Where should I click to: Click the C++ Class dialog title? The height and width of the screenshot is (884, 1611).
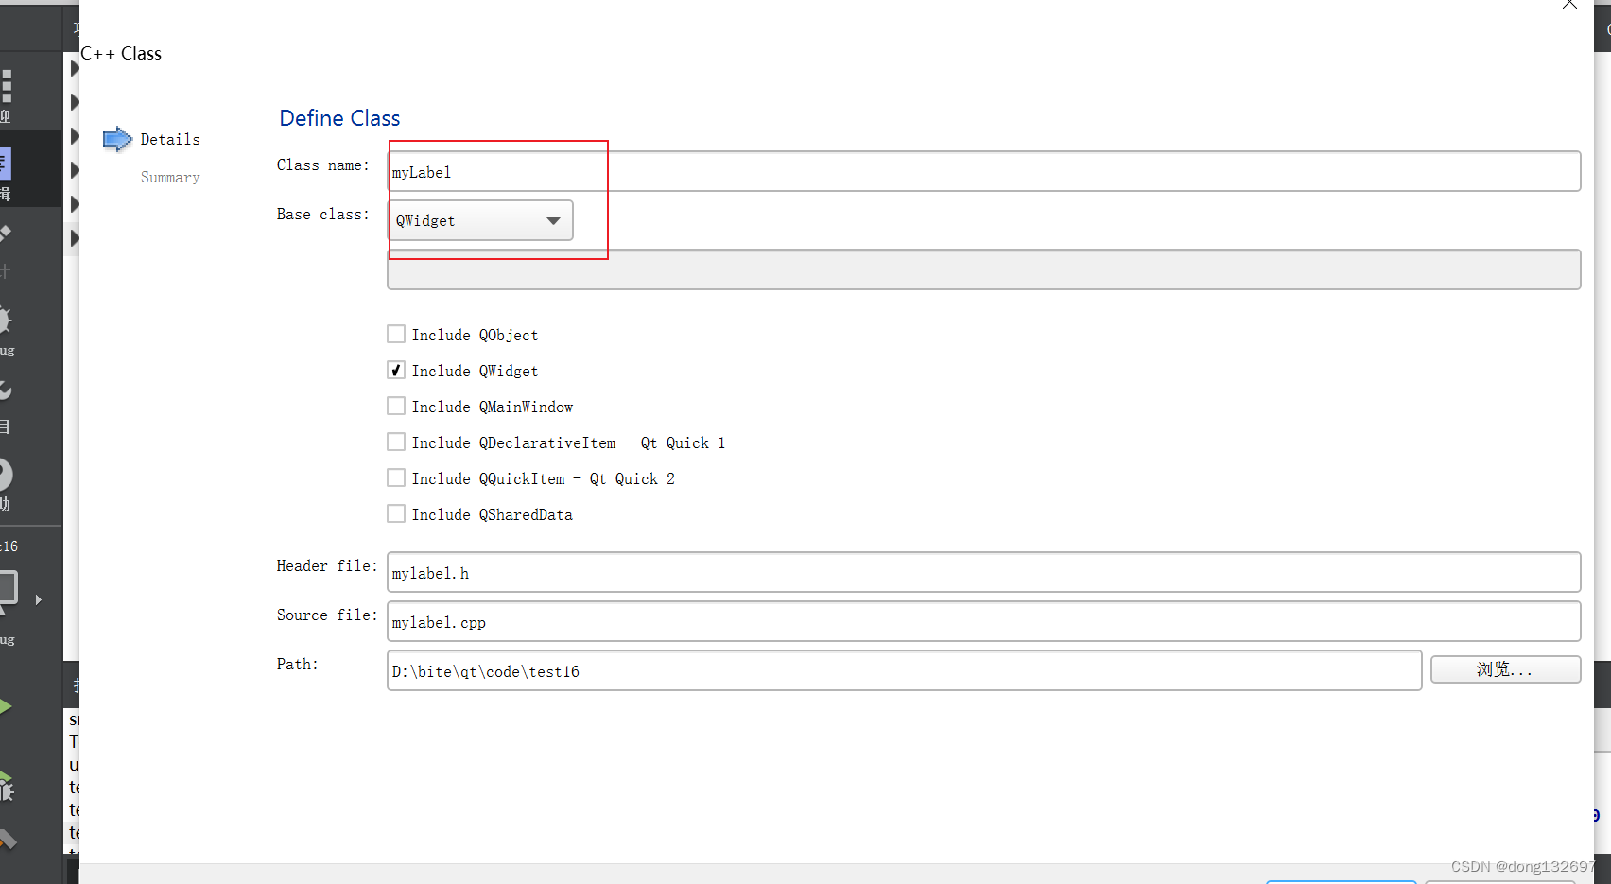pos(121,54)
